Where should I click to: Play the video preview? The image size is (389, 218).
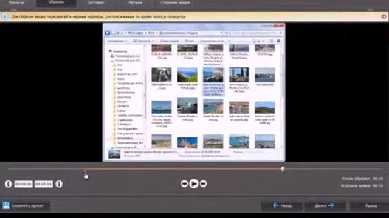pos(193,183)
